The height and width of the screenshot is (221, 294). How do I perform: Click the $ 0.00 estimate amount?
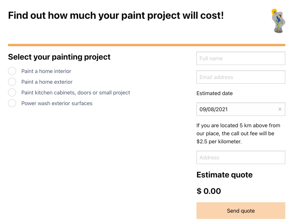(x=209, y=191)
